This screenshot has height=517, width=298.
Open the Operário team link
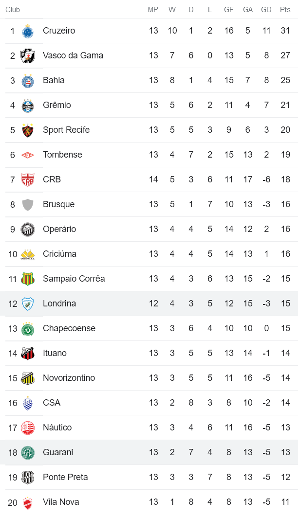59,229
